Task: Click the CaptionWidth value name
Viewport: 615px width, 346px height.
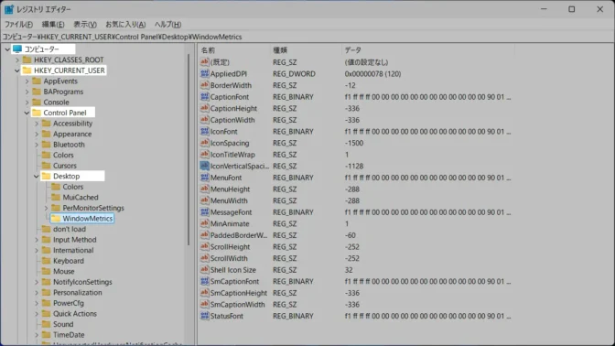Action: (232, 120)
